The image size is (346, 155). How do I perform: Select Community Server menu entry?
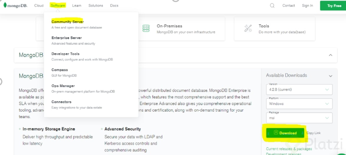(x=67, y=22)
